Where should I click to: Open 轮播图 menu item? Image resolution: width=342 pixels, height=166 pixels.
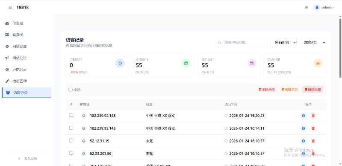coord(27,35)
